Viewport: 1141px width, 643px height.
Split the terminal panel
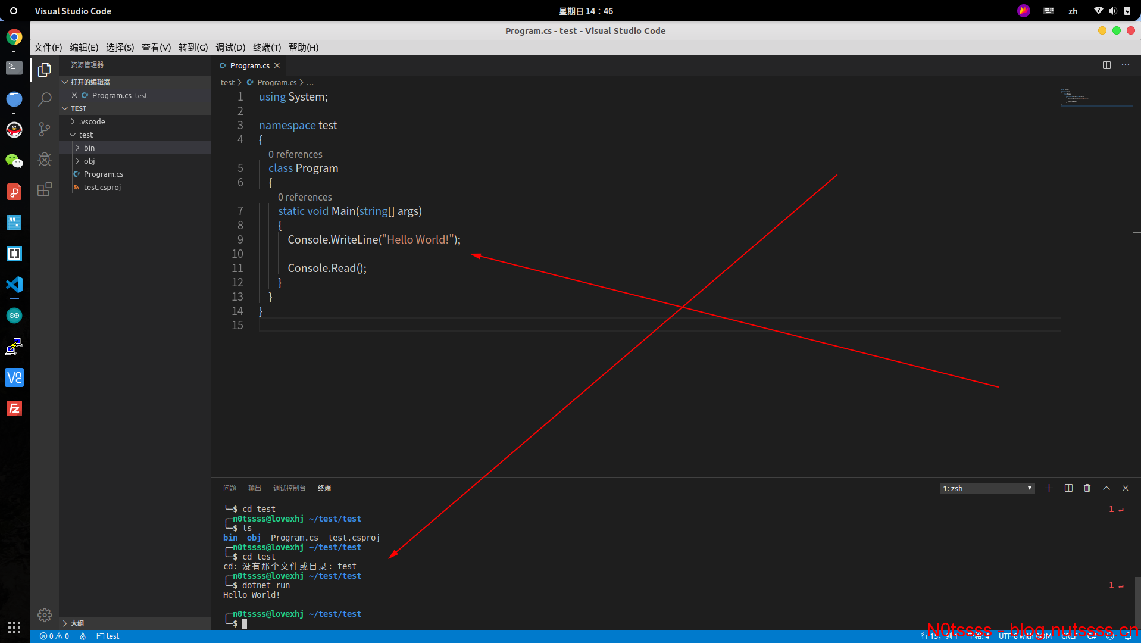(1068, 488)
